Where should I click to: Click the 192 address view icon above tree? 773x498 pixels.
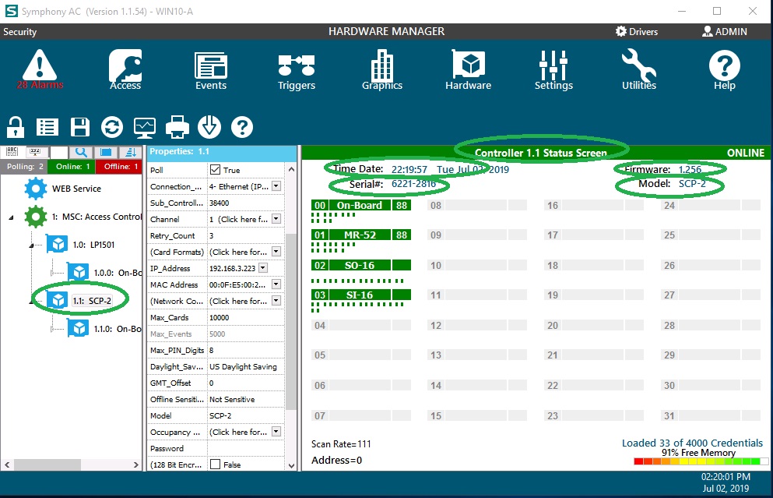(35, 152)
